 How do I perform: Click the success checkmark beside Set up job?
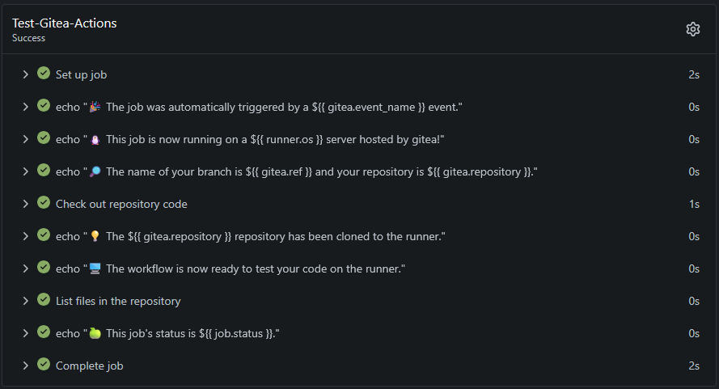(44, 74)
